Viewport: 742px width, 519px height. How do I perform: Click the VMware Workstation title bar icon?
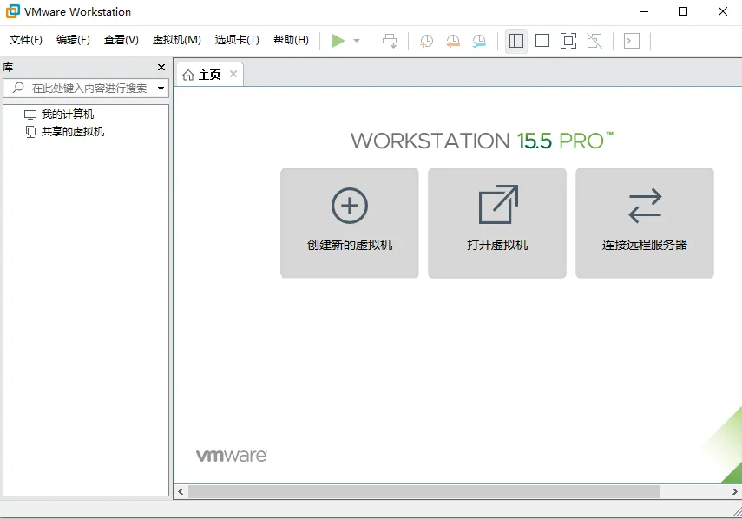coord(13,11)
